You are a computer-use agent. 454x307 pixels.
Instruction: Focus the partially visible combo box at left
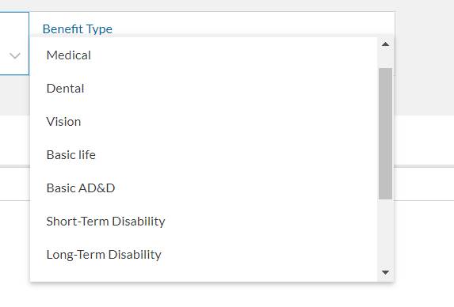coord(14,44)
